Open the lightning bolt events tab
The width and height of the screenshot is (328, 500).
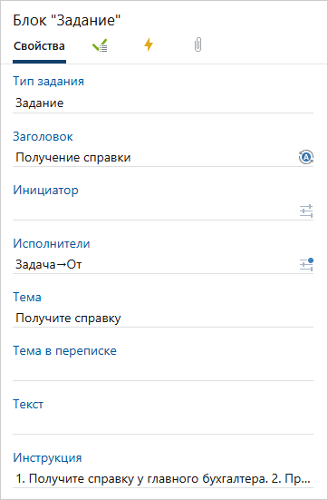point(149,44)
